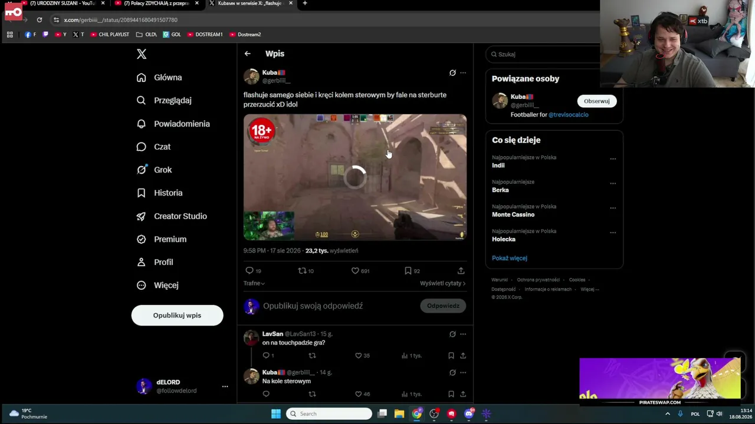Open Wyświetl cytaty link
Image resolution: width=755 pixels, height=424 pixels.
[x=442, y=283]
